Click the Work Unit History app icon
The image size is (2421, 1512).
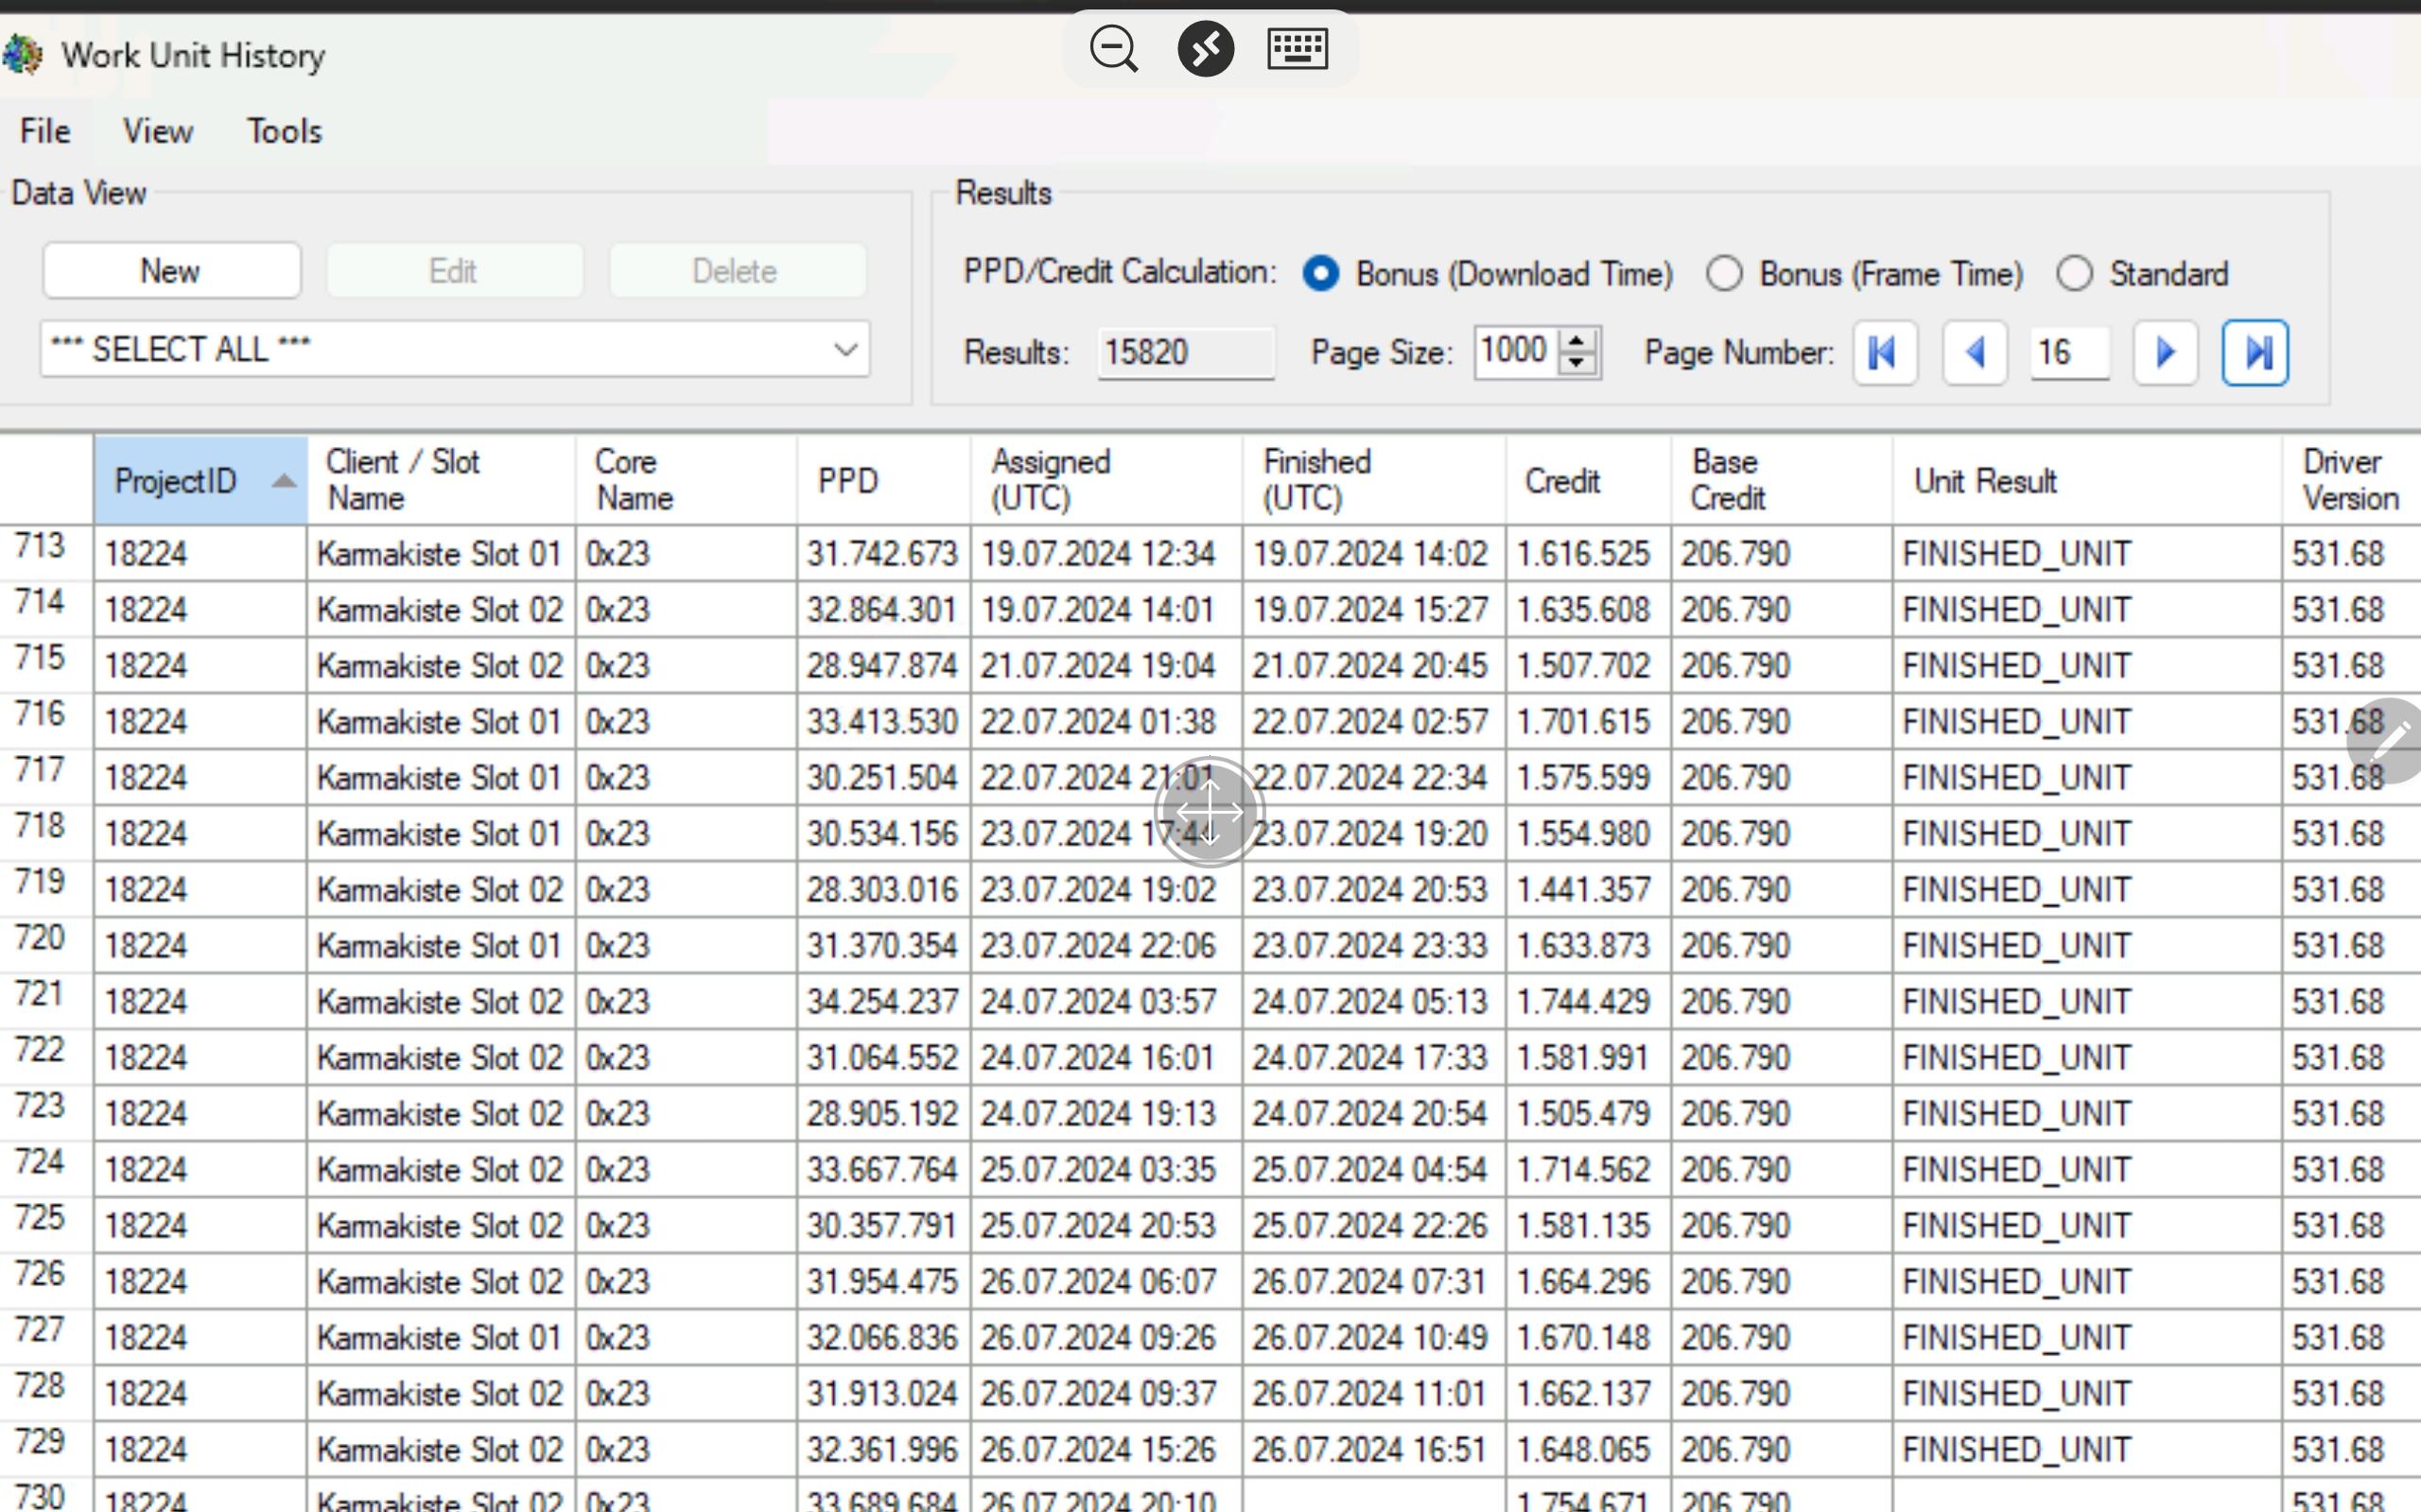[22, 54]
